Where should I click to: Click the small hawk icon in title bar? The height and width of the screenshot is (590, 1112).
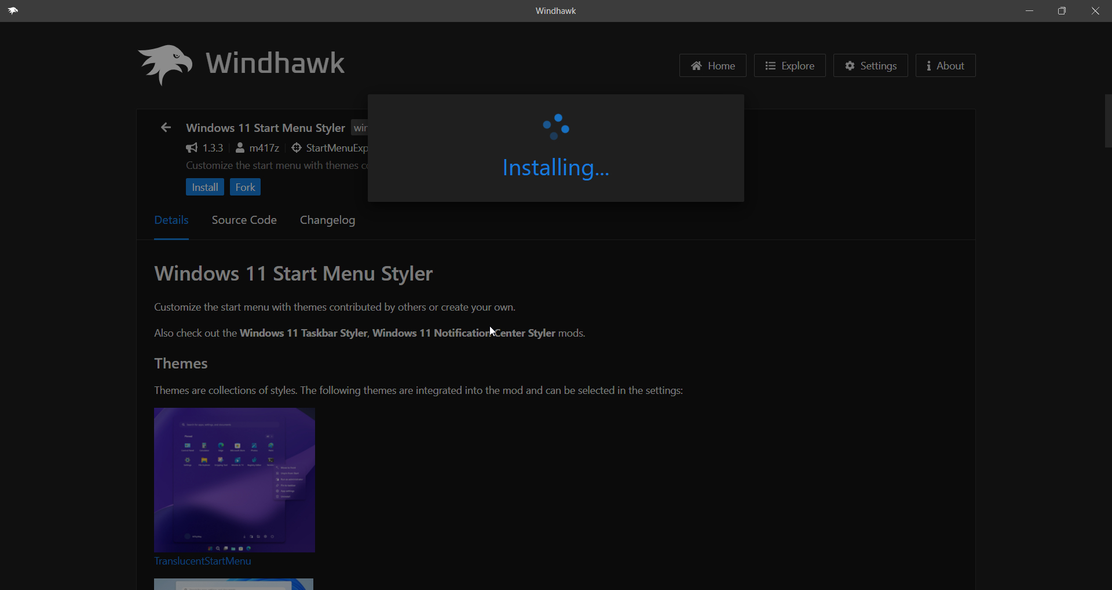point(13,11)
